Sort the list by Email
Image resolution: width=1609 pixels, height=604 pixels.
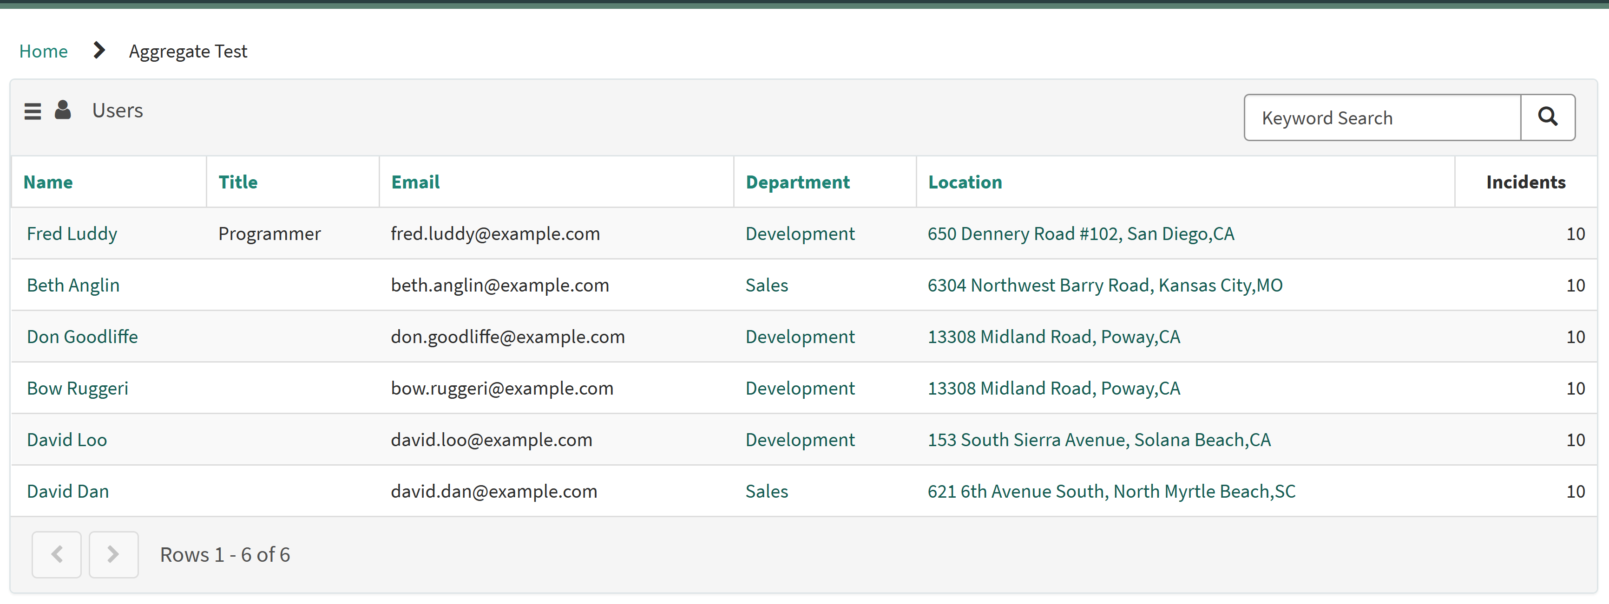point(415,182)
